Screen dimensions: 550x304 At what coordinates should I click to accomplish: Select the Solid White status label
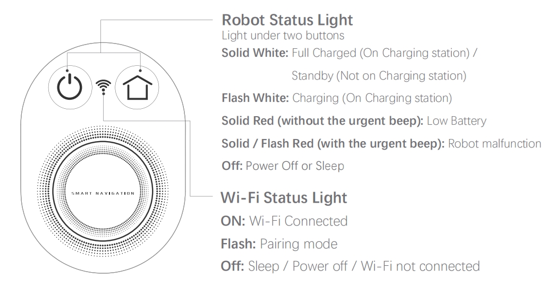(x=255, y=53)
